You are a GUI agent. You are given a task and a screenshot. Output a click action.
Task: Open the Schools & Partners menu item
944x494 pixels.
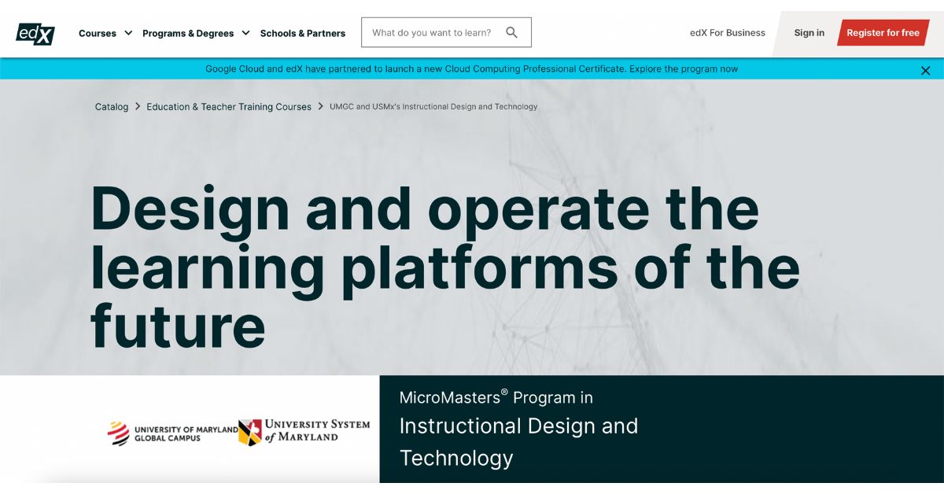click(303, 33)
